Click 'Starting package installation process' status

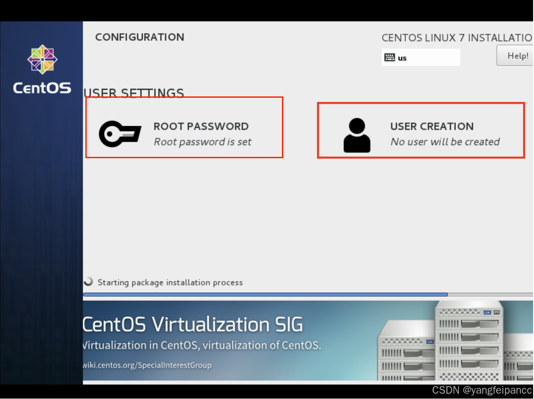point(170,283)
